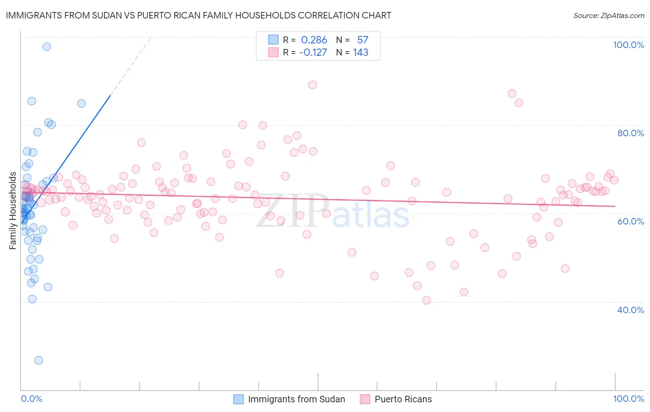This screenshot has height=412, width=650.
Task: Click the 100.0% x-axis label
Action: (628, 399)
